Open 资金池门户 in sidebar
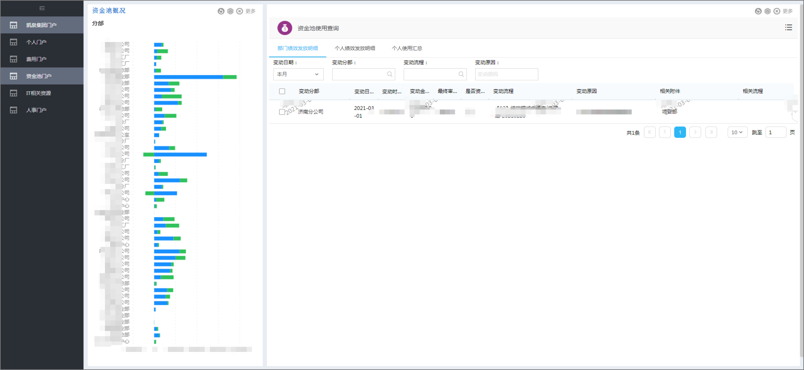Image resolution: width=804 pixels, height=370 pixels. (39, 76)
